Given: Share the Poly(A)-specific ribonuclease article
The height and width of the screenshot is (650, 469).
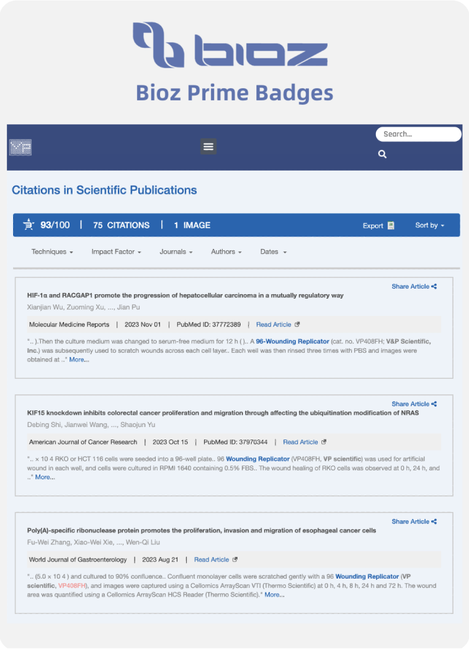Looking at the screenshot, I should 414,521.
